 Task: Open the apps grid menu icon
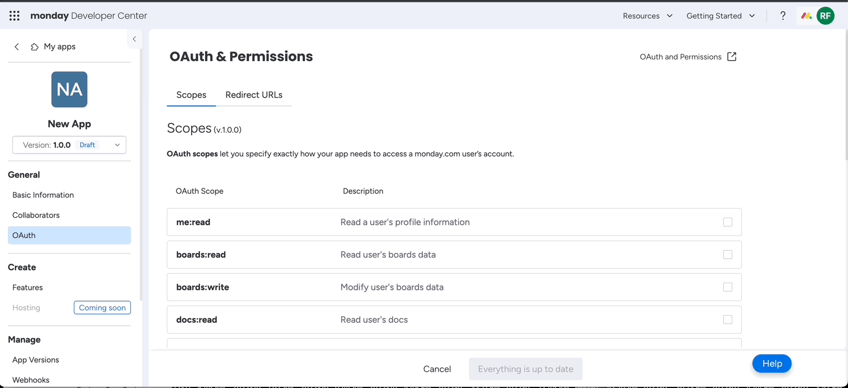(15, 16)
